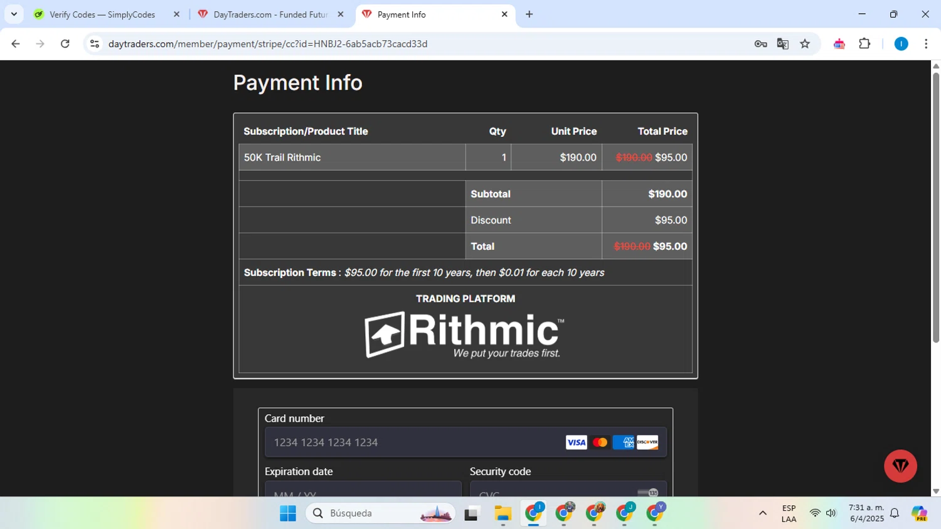Open Wi-Fi network settings in tray
Viewport: 941px width, 529px height.
click(815, 513)
